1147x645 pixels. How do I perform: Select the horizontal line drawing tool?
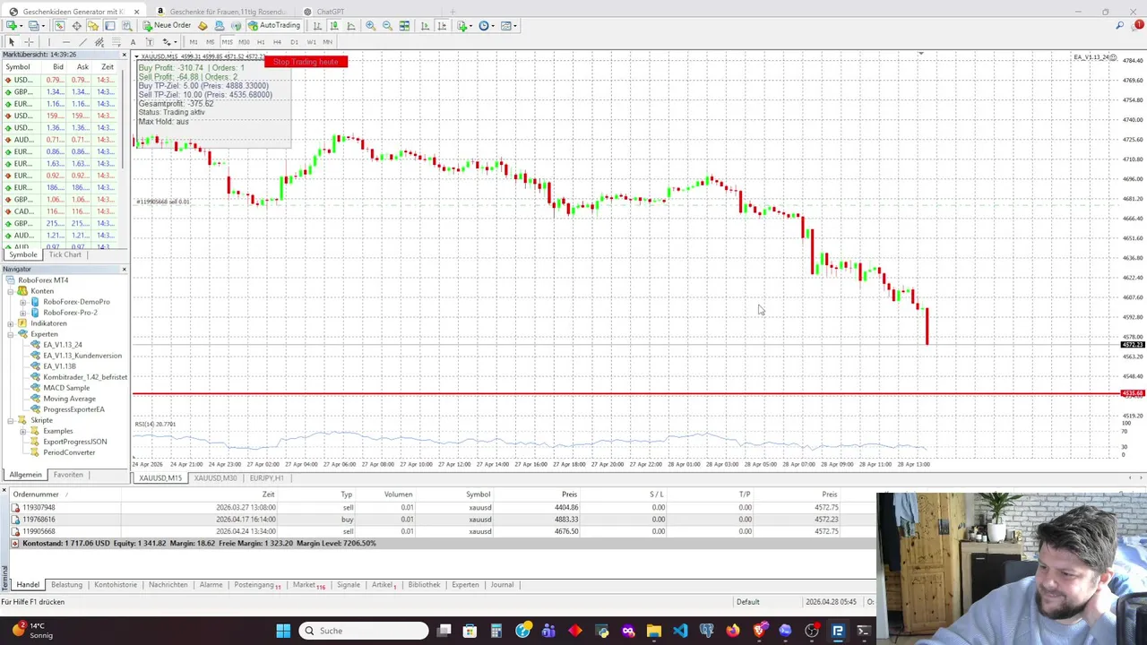coord(66,42)
